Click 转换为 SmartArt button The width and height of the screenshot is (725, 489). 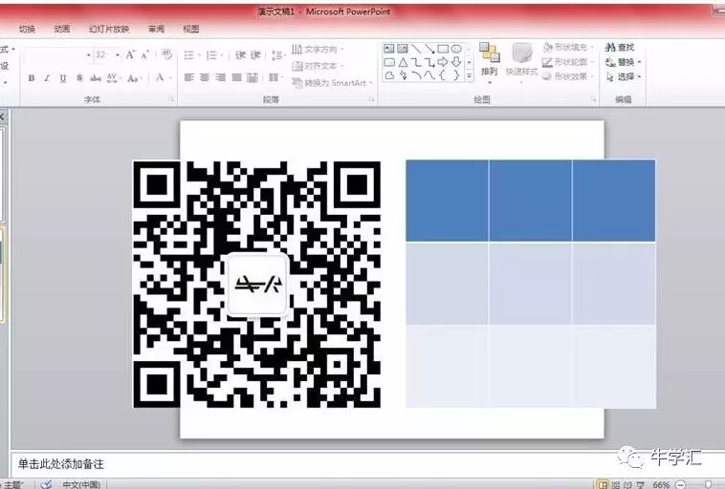(x=332, y=83)
